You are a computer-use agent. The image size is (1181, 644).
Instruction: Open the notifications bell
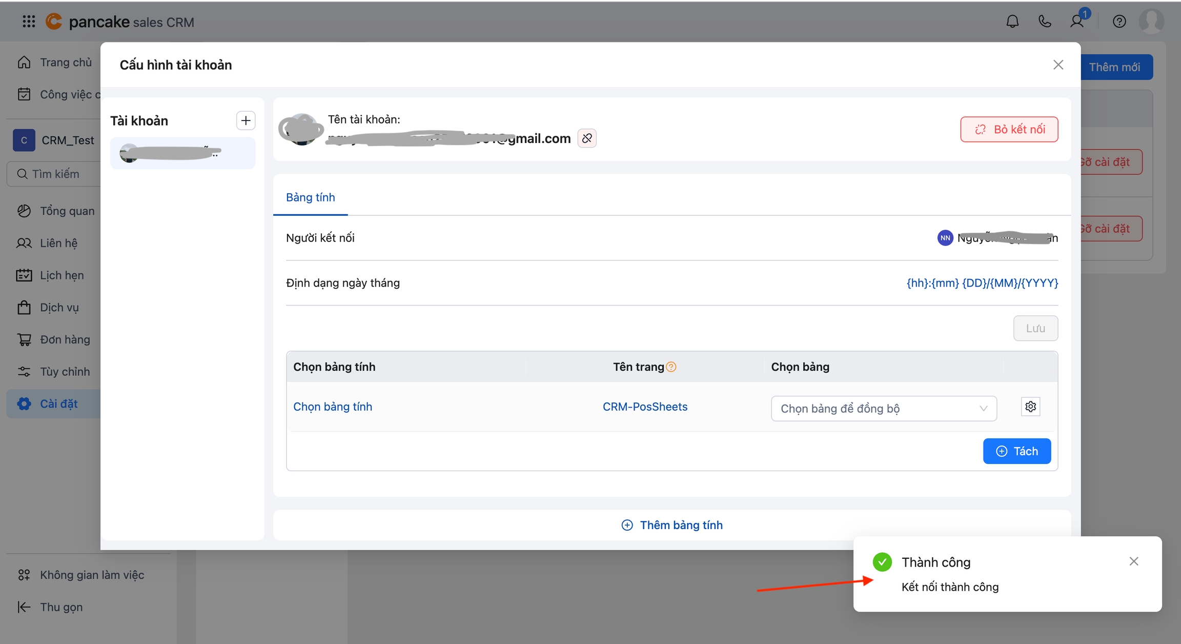(x=1012, y=22)
